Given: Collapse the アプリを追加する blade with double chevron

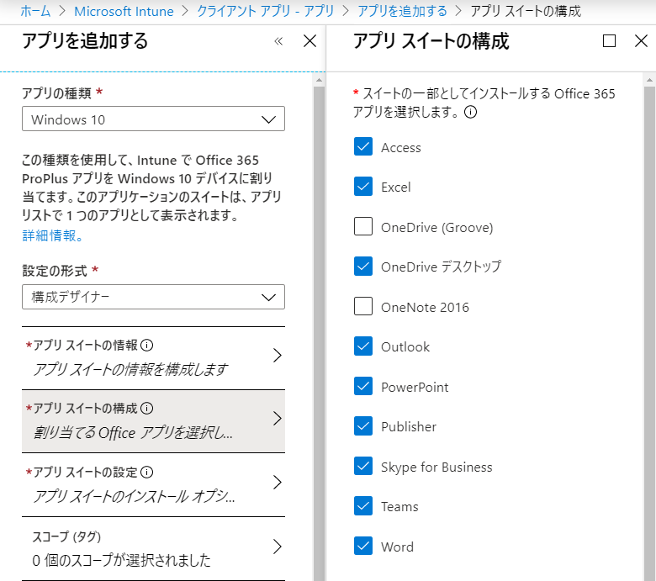Looking at the screenshot, I should click(x=278, y=41).
